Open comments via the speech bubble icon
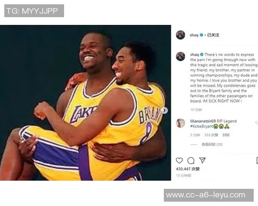The width and height of the screenshot is (258, 206). pyautogui.click(x=191, y=161)
